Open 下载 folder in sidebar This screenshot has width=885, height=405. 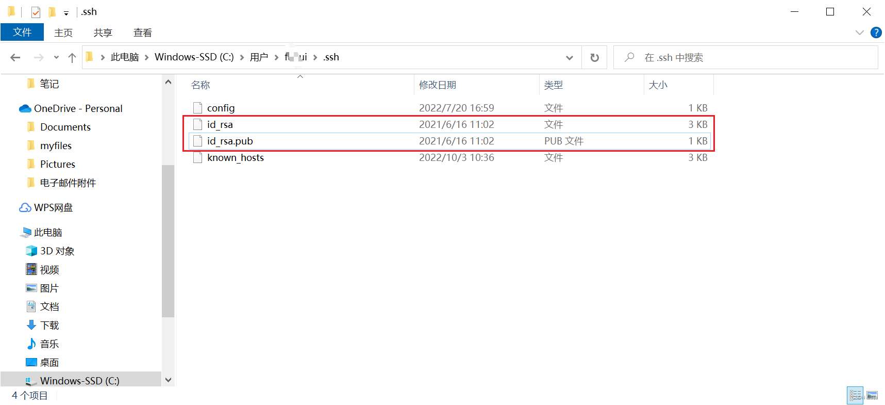(x=49, y=325)
